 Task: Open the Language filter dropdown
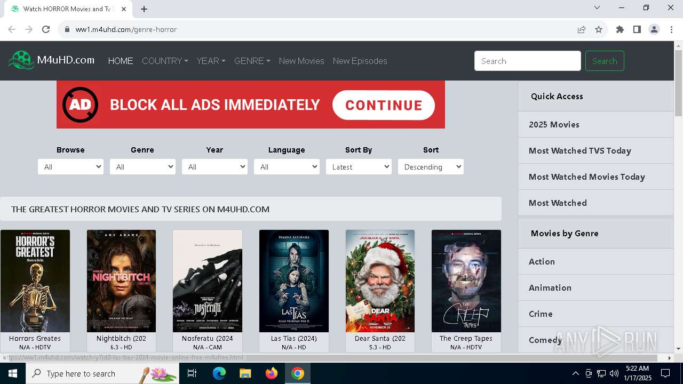click(287, 167)
